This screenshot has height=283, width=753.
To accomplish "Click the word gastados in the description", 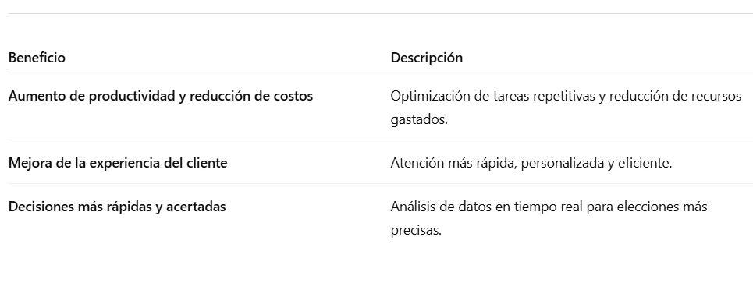I will (419, 120).
